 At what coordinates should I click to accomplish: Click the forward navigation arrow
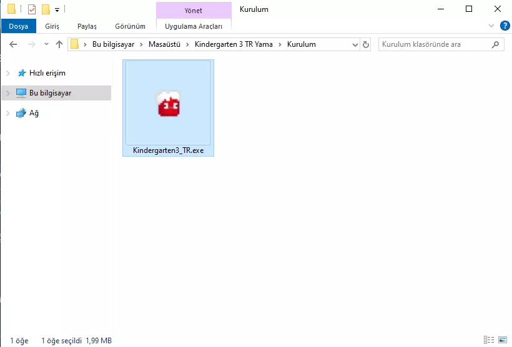(x=31, y=44)
